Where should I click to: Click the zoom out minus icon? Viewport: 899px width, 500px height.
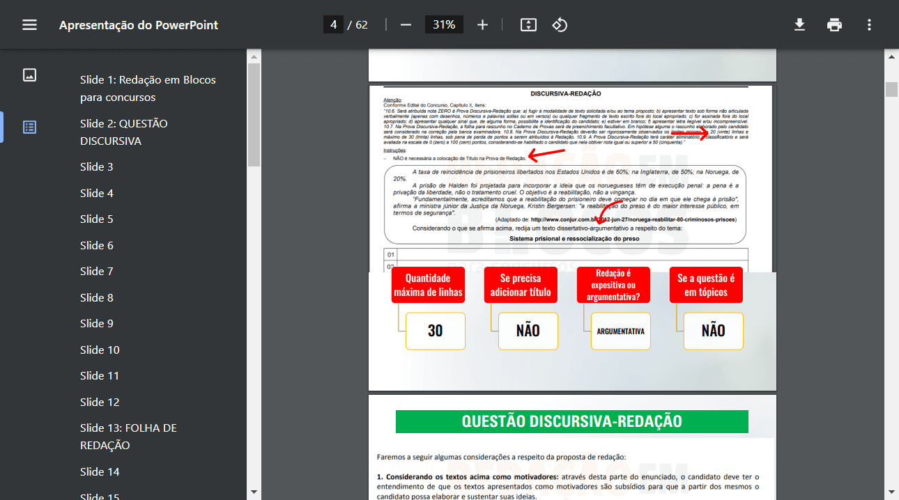(406, 25)
